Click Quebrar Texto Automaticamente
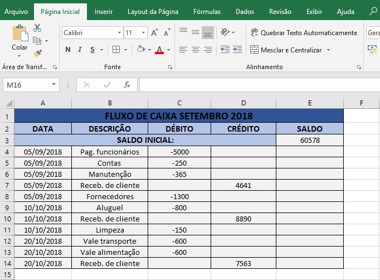The width and height of the screenshot is (380, 280). 304,33
